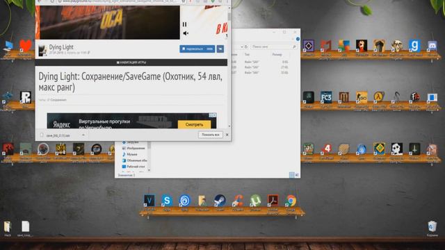Open the 'Навигация игры' navigation bar
445x250 pixels.
pos(131,62)
